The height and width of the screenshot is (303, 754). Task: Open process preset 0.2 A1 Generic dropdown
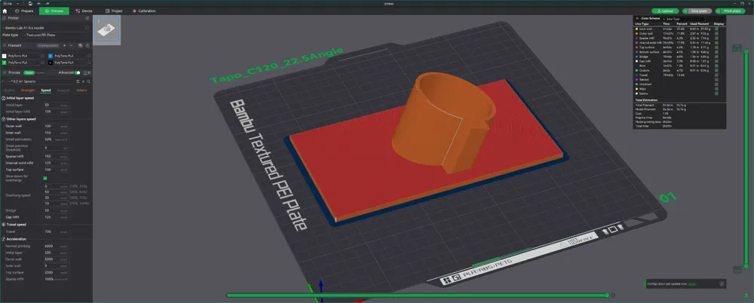click(x=38, y=81)
